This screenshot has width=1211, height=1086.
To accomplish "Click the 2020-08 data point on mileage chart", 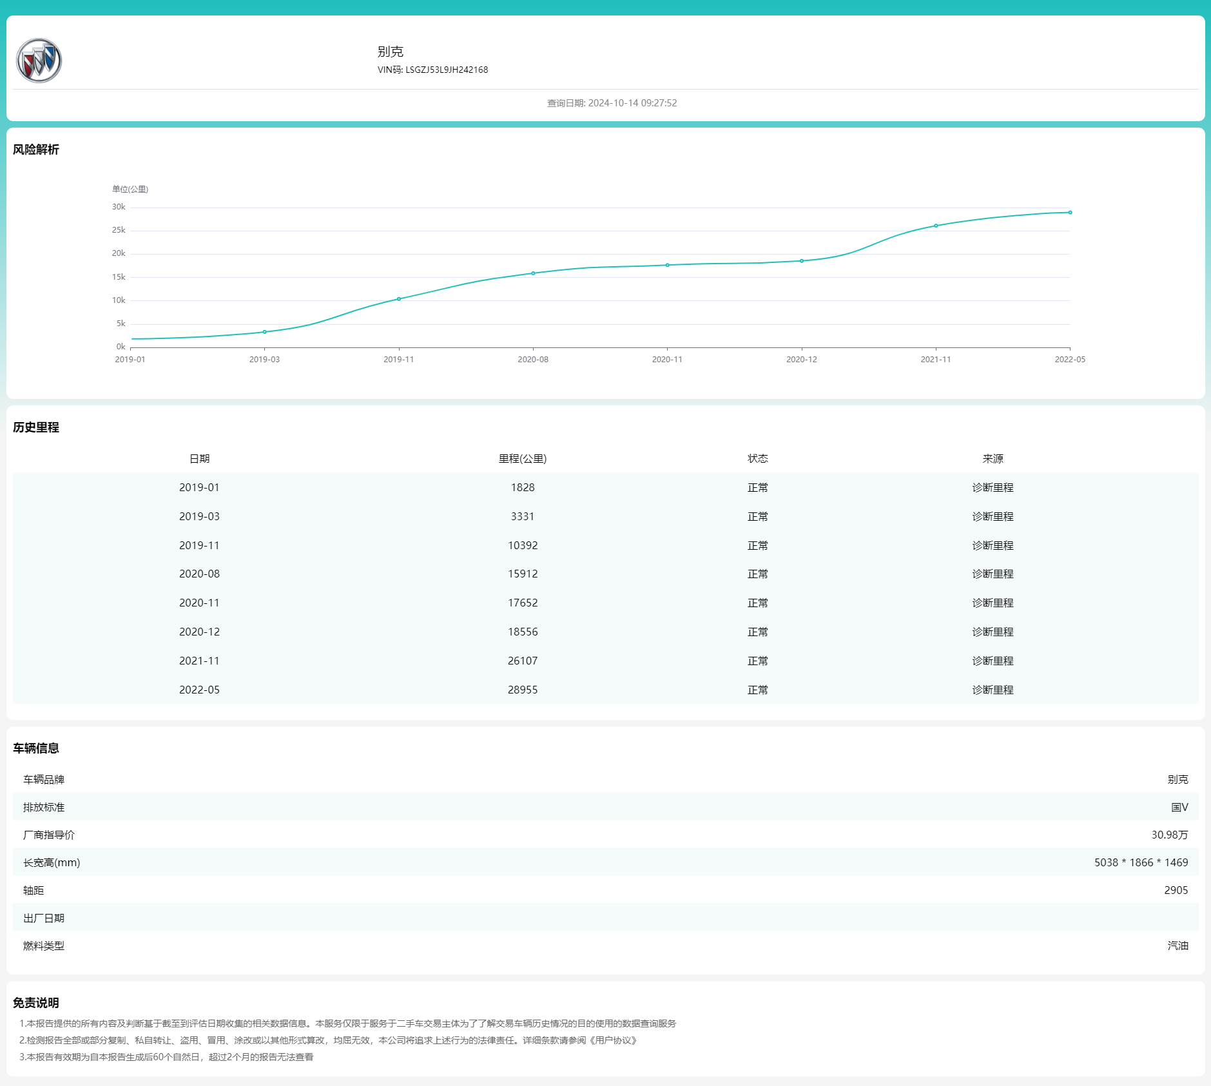I will pos(533,273).
